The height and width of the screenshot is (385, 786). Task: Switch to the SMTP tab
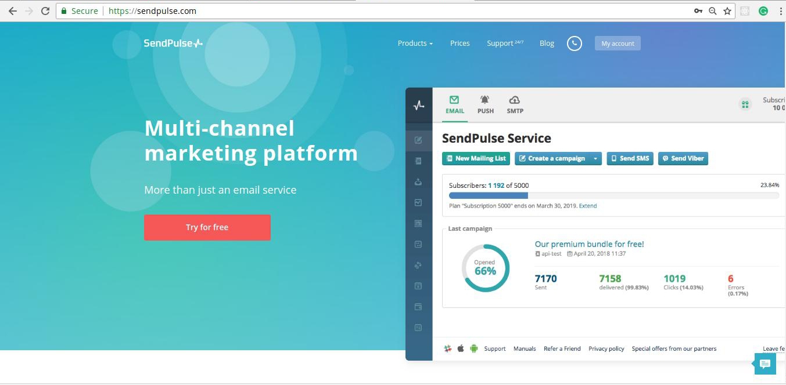pyautogui.click(x=515, y=105)
